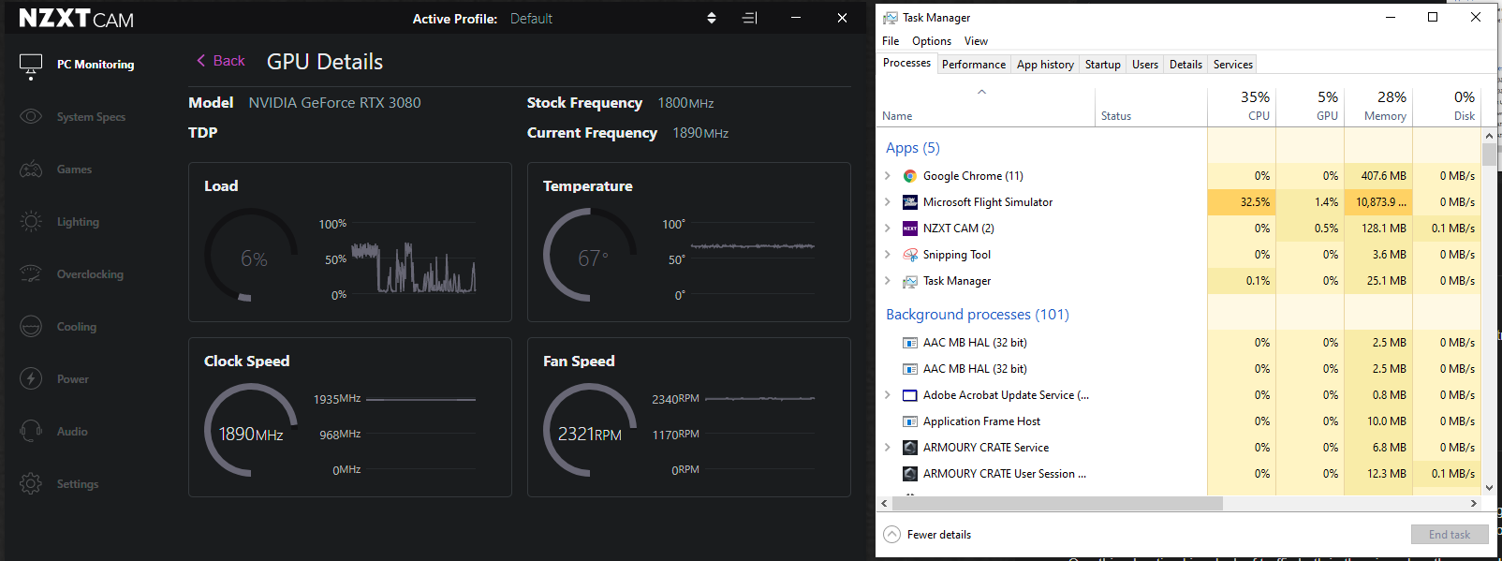Expand Microsoft Flight Simulator process entry

[x=888, y=201]
